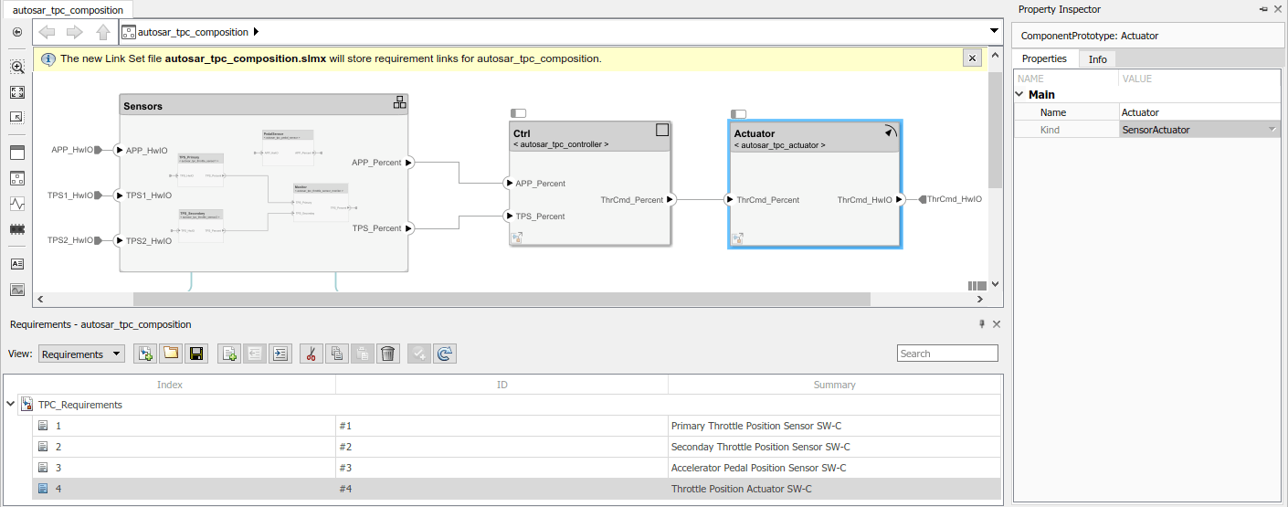
Task: Select the Component block tool in palette
Action: [17, 177]
